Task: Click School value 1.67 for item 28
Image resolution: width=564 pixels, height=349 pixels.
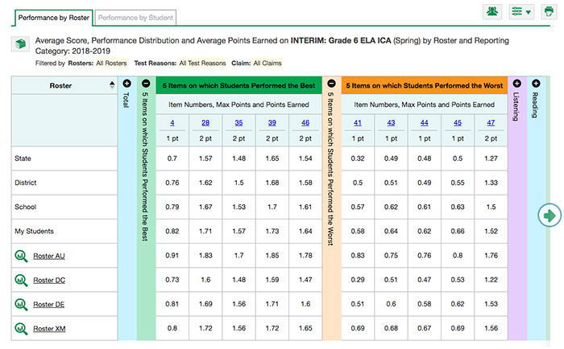Action: (x=205, y=207)
